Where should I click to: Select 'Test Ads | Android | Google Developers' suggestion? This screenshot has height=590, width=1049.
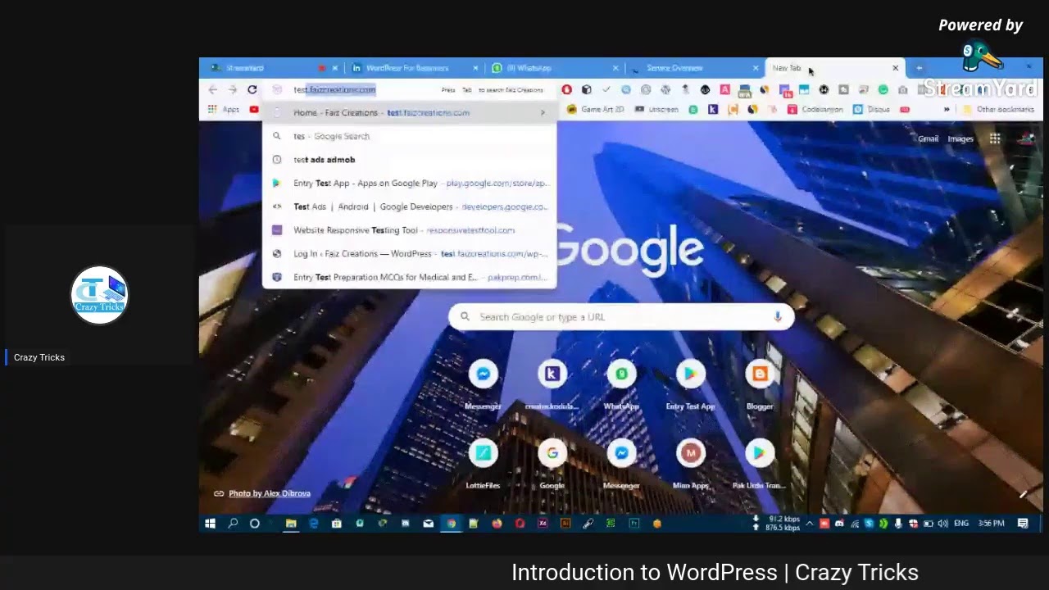pyautogui.click(x=410, y=206)
